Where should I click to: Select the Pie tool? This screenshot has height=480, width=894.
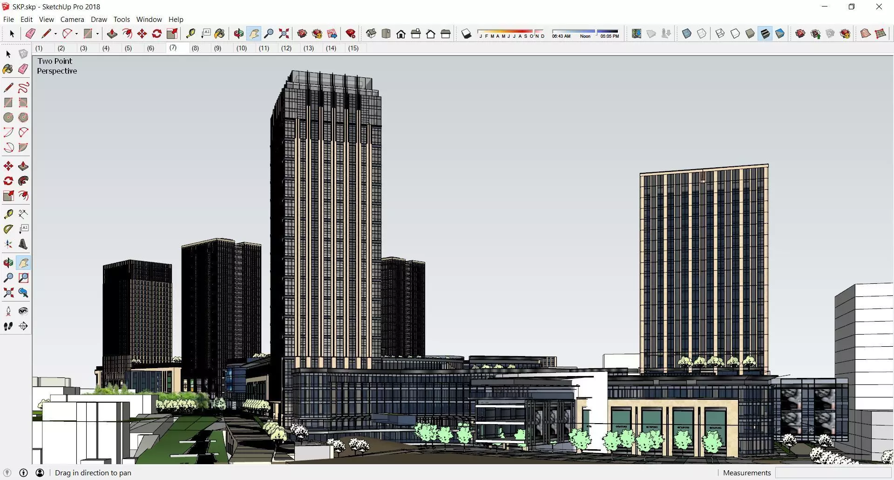tap(23, 147)
